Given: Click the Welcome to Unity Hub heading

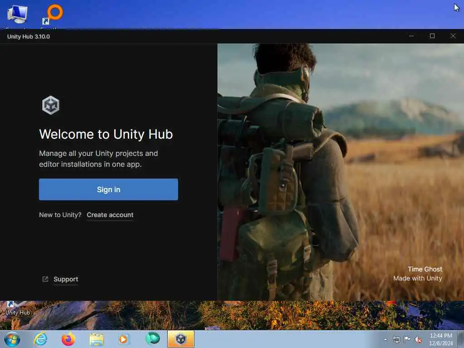Looking at the screenshot, I should pyautogui.click(x=106, y=134).
